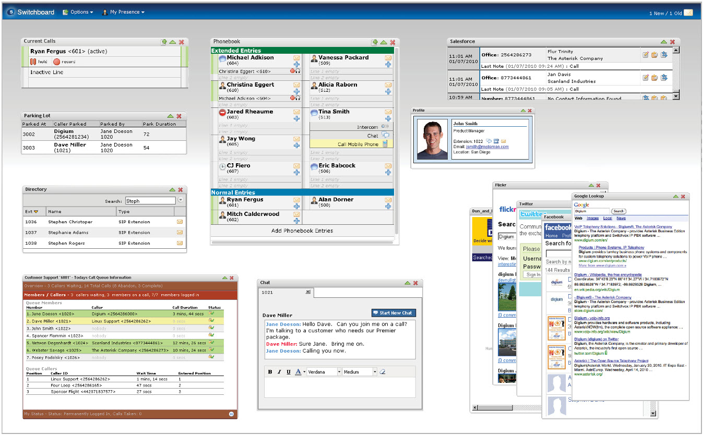Record the active call with Ryan Fergus
The width and height of the screenshot is (703, 435).
coord(64,62)
